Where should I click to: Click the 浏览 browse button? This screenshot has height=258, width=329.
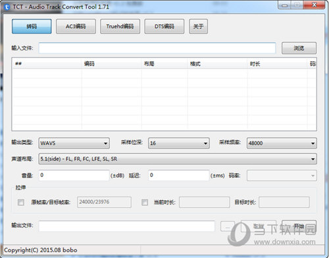(x=299, y=48)
